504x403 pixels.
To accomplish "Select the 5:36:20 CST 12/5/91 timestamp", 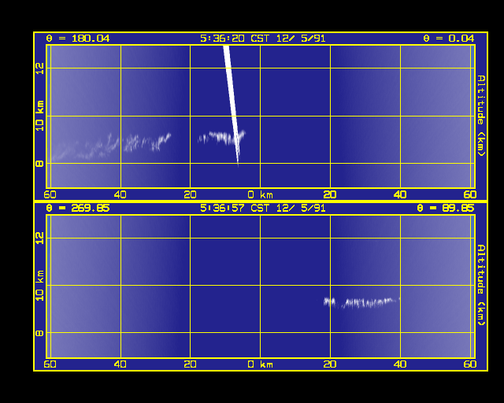I will point(262,39).
